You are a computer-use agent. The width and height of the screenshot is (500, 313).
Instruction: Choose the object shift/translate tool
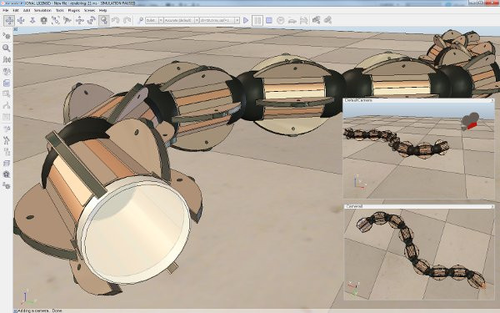click(80, 20)
